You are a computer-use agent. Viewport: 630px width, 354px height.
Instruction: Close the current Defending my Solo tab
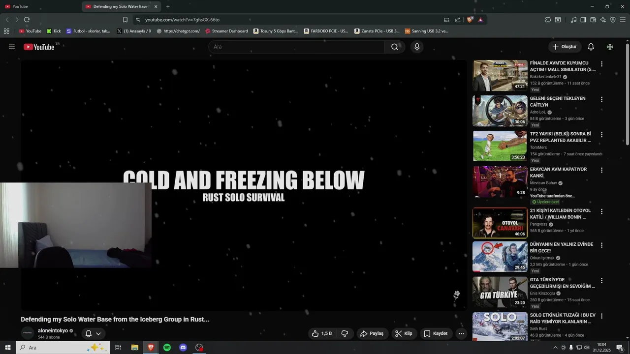coord(156,6)
